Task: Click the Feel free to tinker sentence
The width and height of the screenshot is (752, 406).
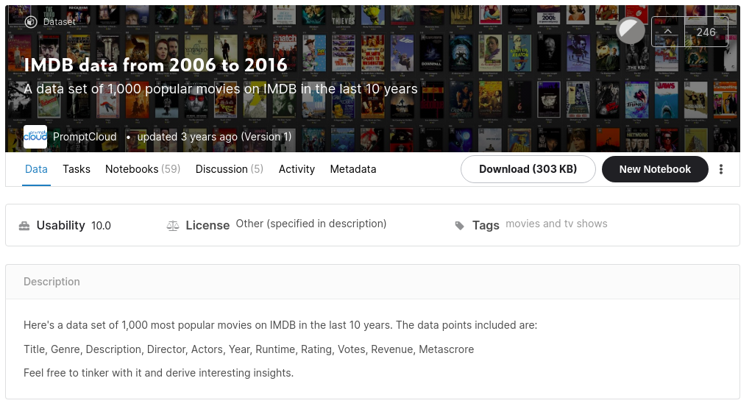Action: 158,373
